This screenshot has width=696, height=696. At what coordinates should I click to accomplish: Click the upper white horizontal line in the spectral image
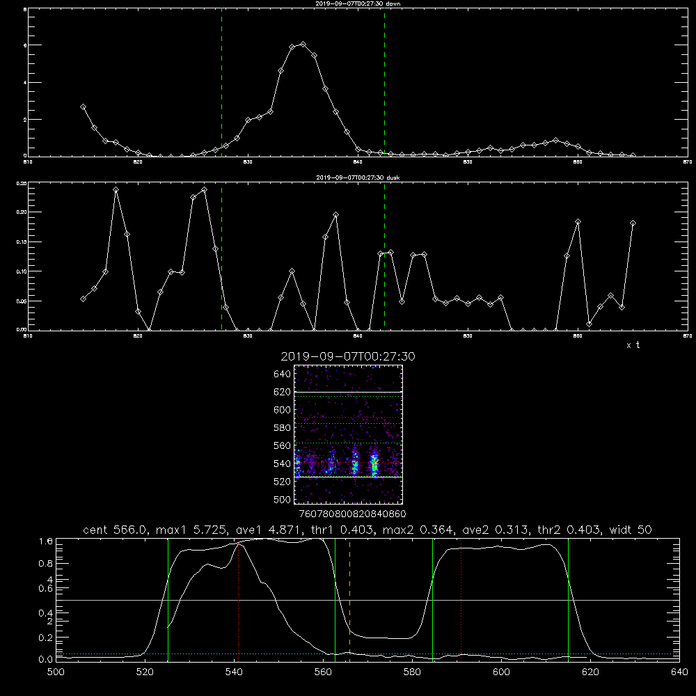tap(348, 392)
